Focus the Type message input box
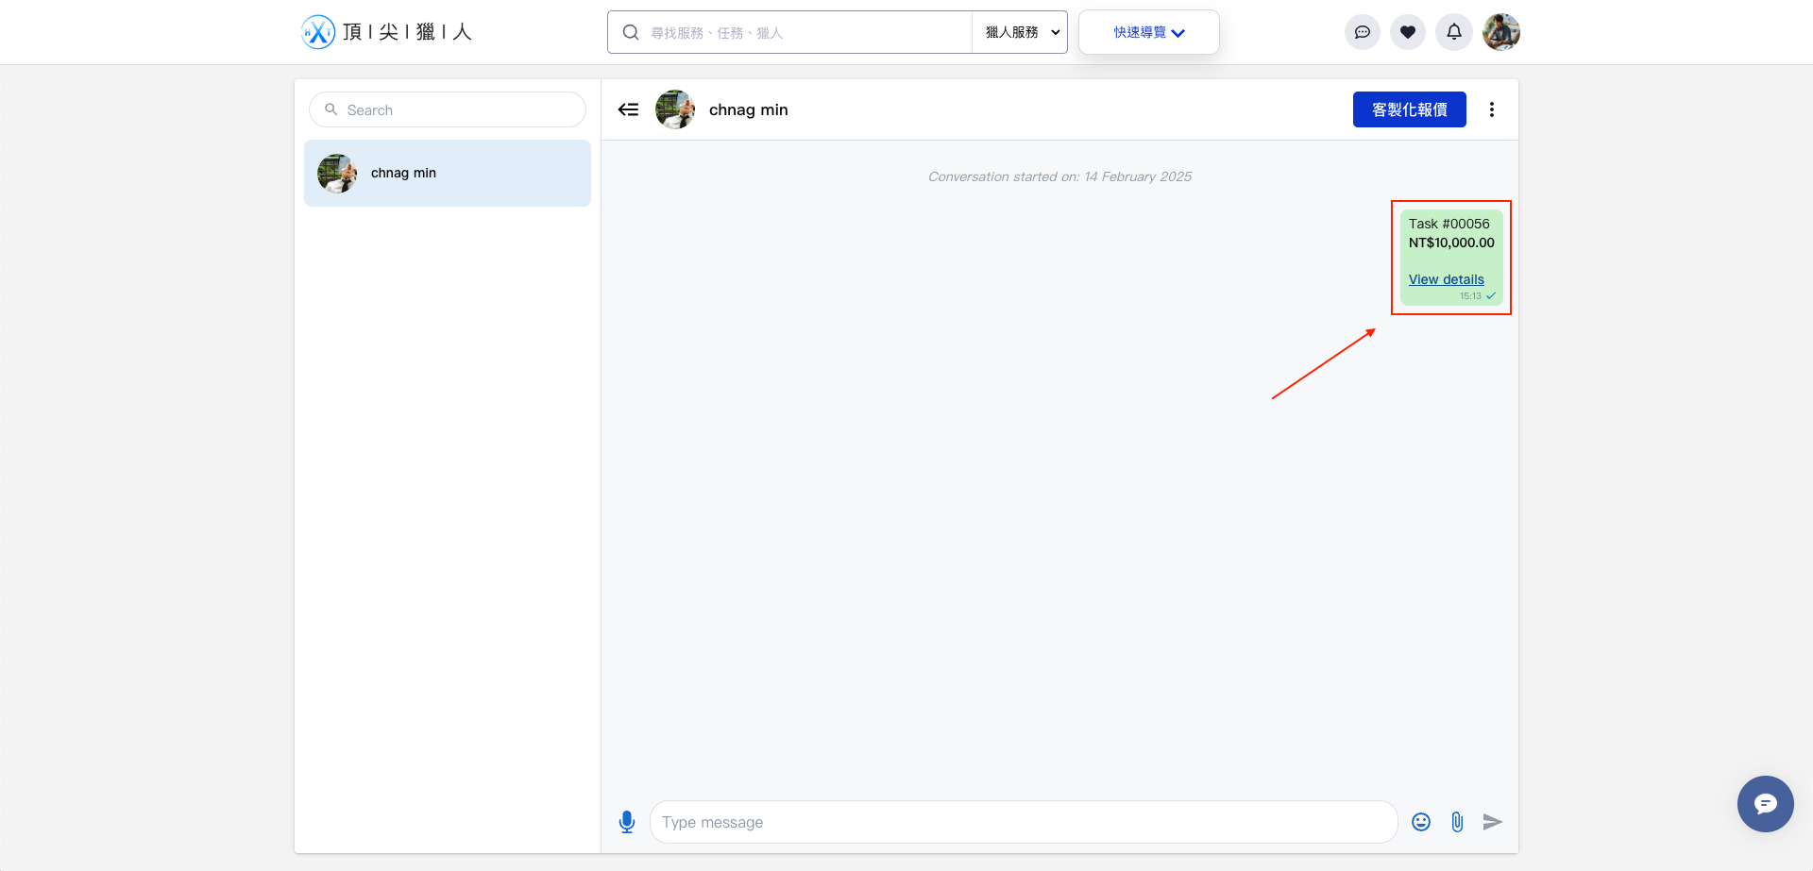 tap(1024, 822)
